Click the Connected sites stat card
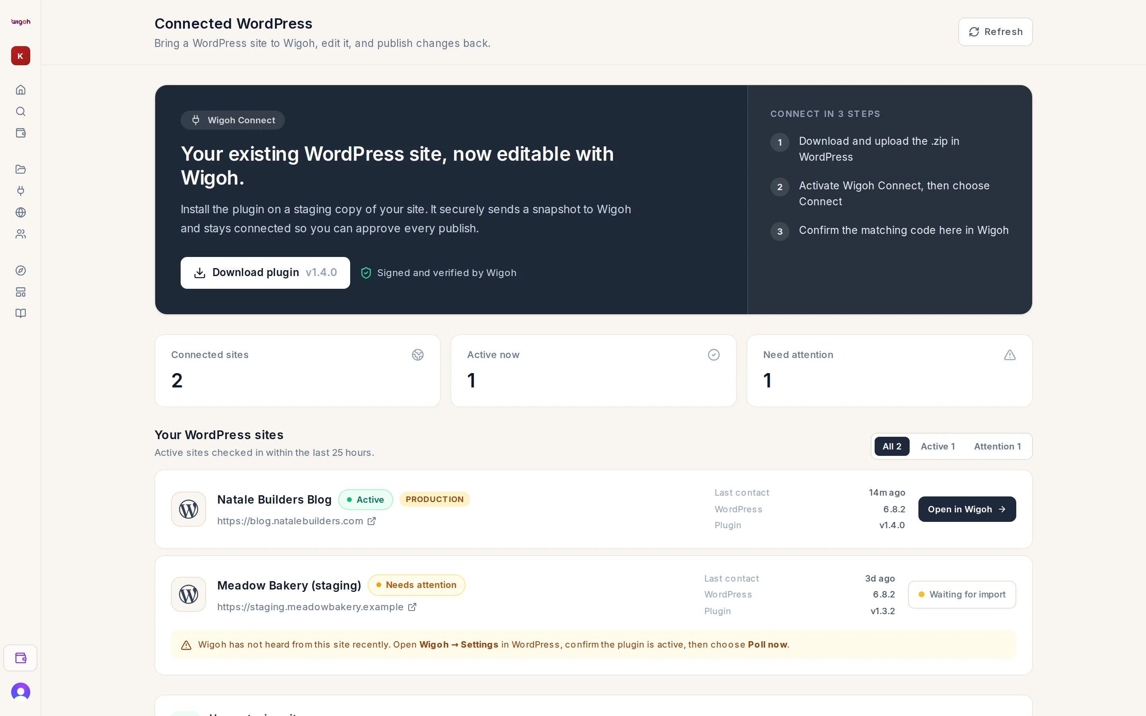The width and height of the screenshot is (1146, 716). pyautogui.click(x=297, y=371)
